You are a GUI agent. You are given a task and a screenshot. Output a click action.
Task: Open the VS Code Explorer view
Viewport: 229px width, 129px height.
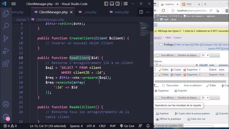pos(6,14)
